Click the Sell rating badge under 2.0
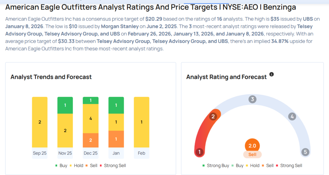Image resolution: width=329 pixels, height=175 pixels. click(x=252, y=154)
